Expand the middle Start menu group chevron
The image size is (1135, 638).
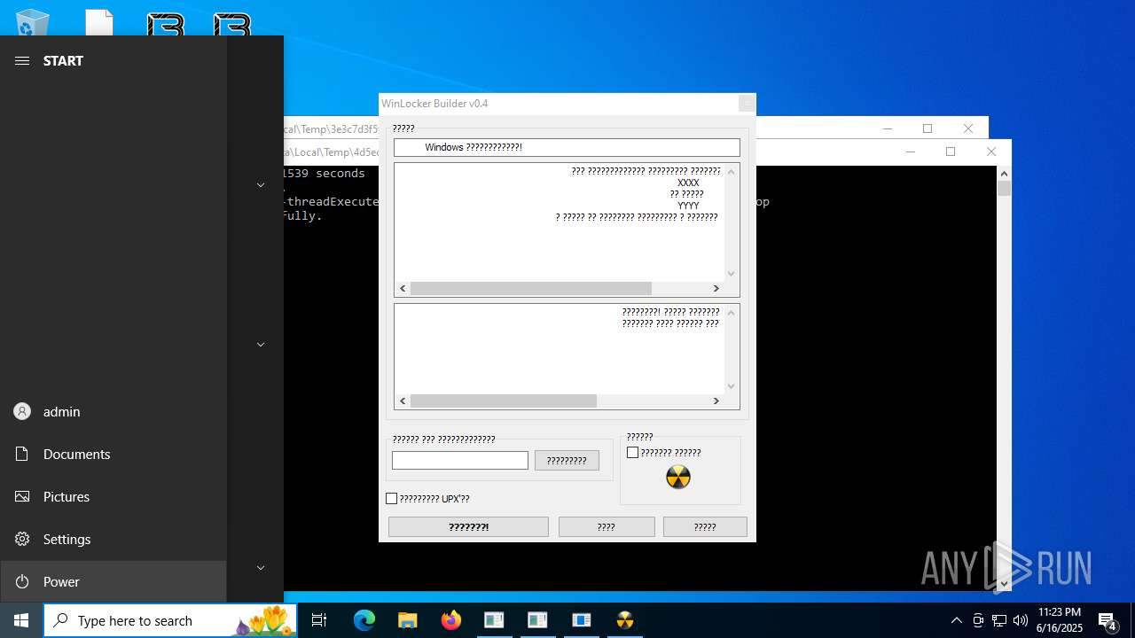pyautogui.click(x=261, y=345)
